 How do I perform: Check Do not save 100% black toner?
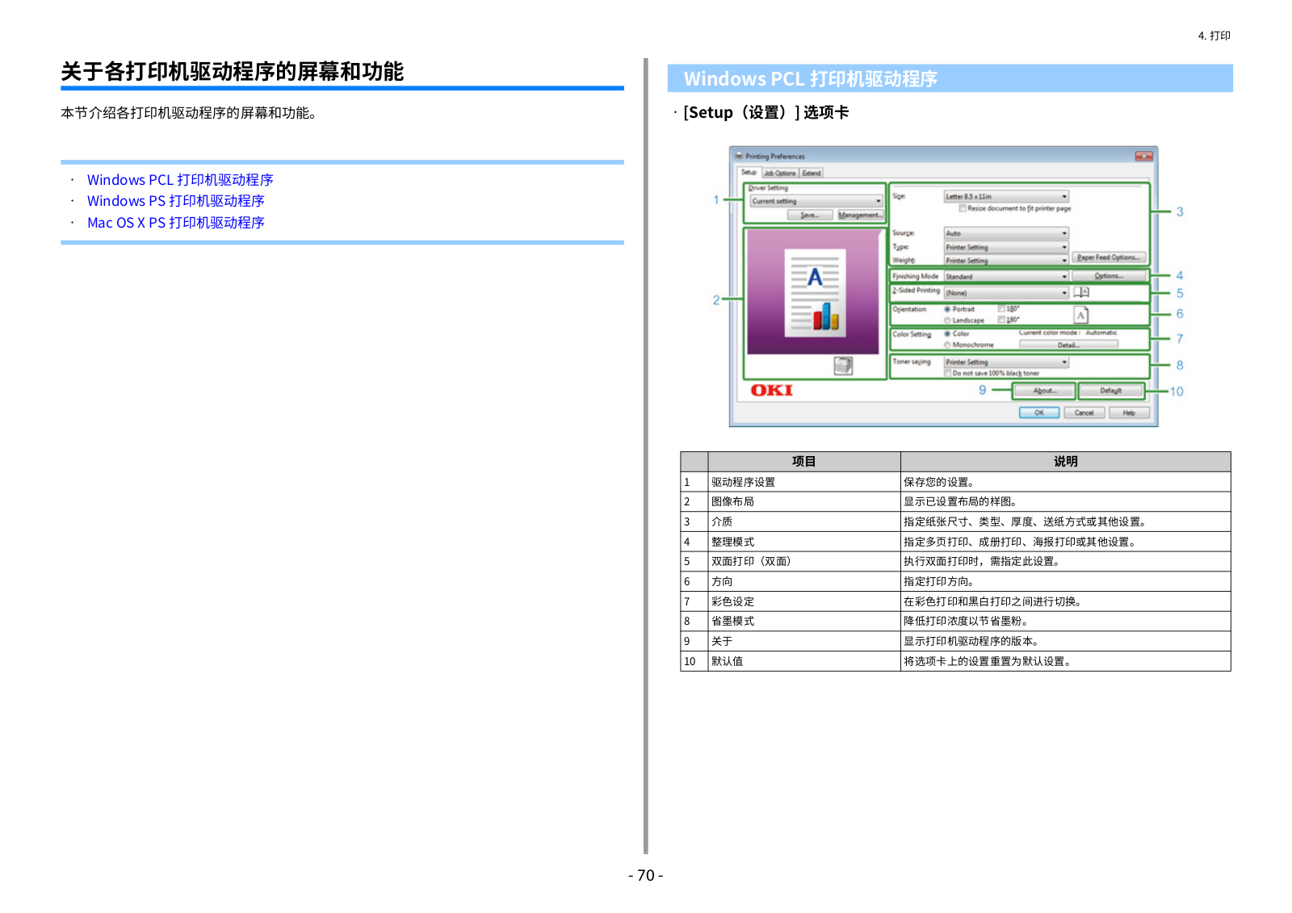coord(948,373)
